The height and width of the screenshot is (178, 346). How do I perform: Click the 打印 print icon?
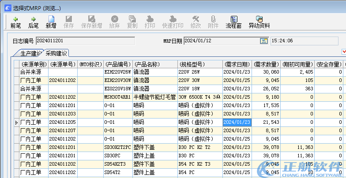150,22
